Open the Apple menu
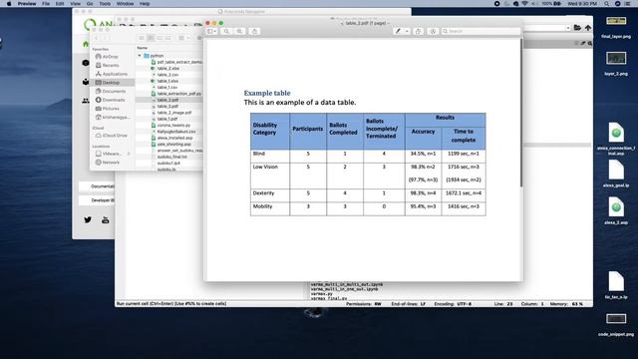The image size is (638, 359). (x=9, y=4)
